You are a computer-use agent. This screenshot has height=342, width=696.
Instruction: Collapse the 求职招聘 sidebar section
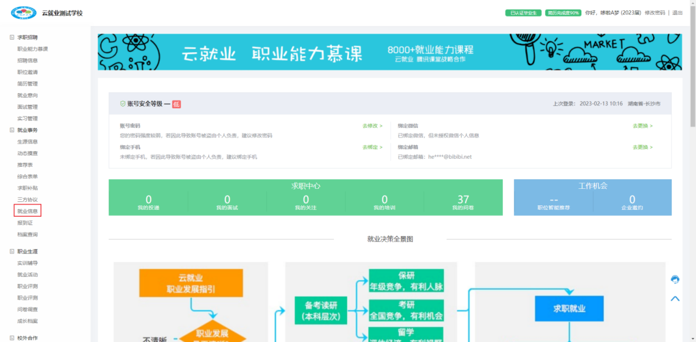12,37
